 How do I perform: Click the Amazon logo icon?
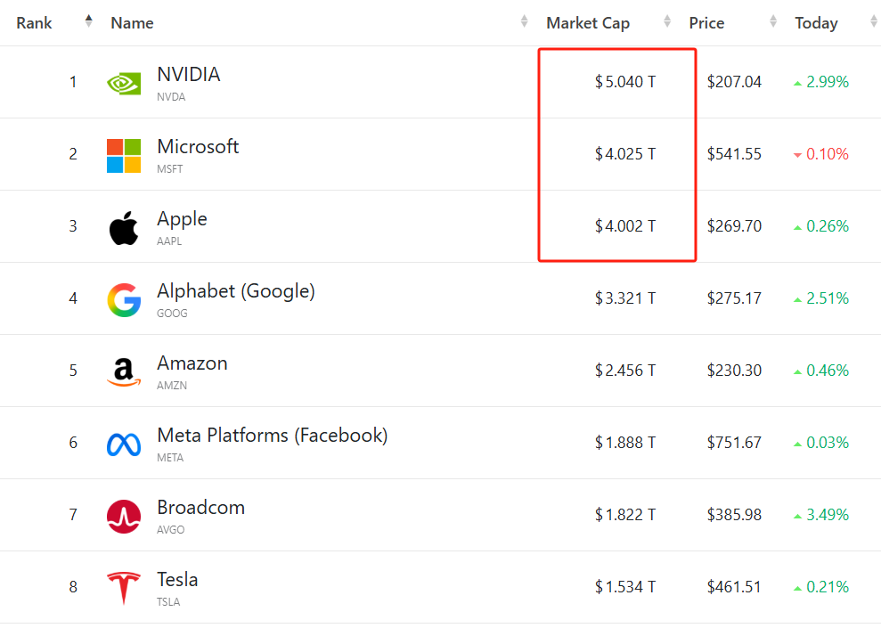[x=124, y=372]
